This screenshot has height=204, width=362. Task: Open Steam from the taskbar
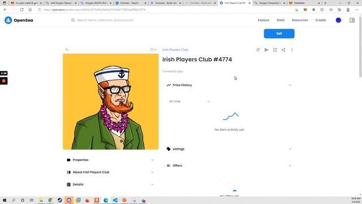pyautogui.click(x=59, y=200)
